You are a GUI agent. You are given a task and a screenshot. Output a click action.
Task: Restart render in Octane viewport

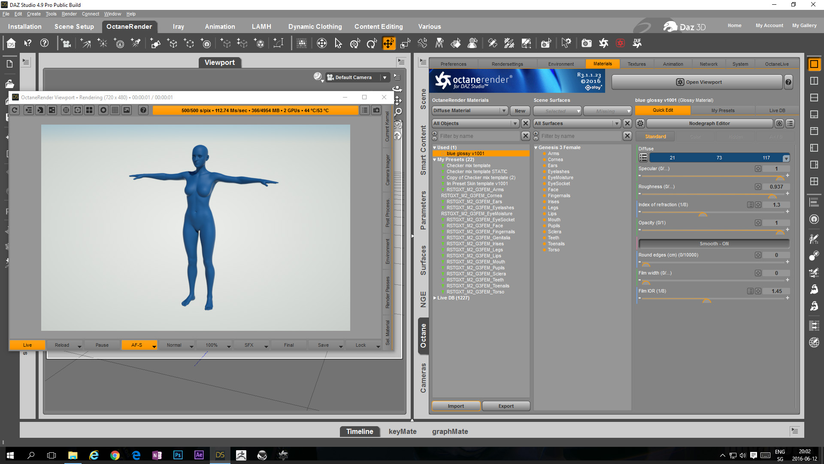click(15, 110)
